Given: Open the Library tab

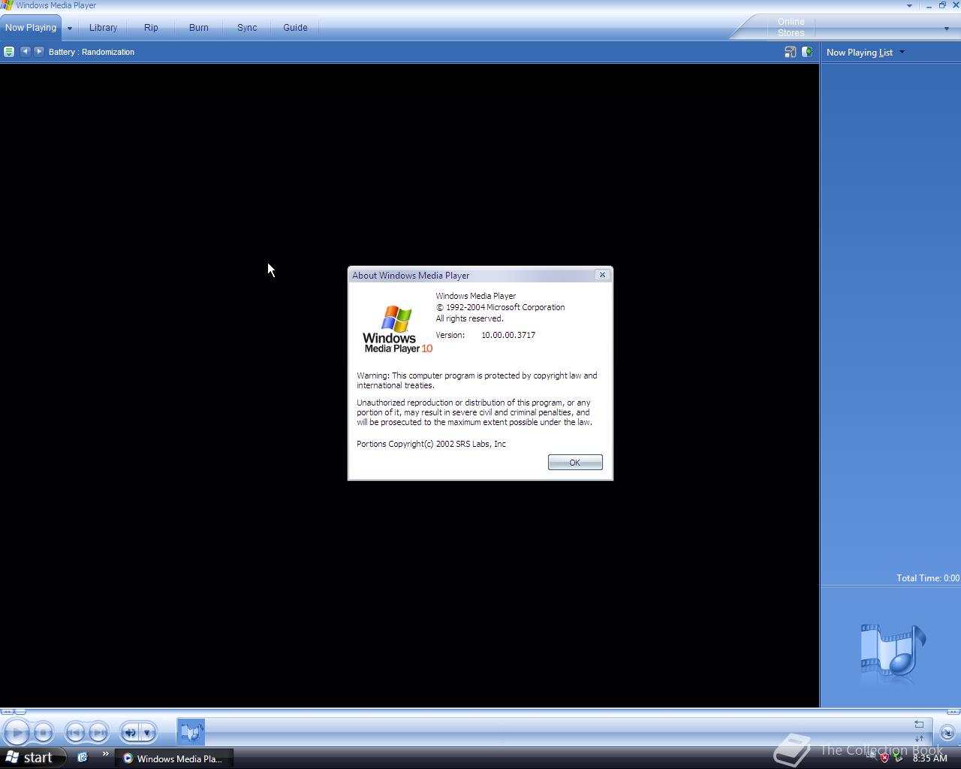Looking at the screenshot, I should coord(103,28).
